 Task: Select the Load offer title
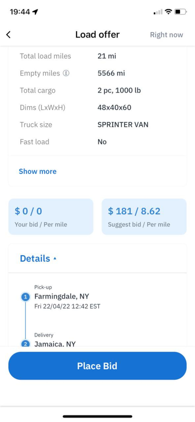click(97, 34)
